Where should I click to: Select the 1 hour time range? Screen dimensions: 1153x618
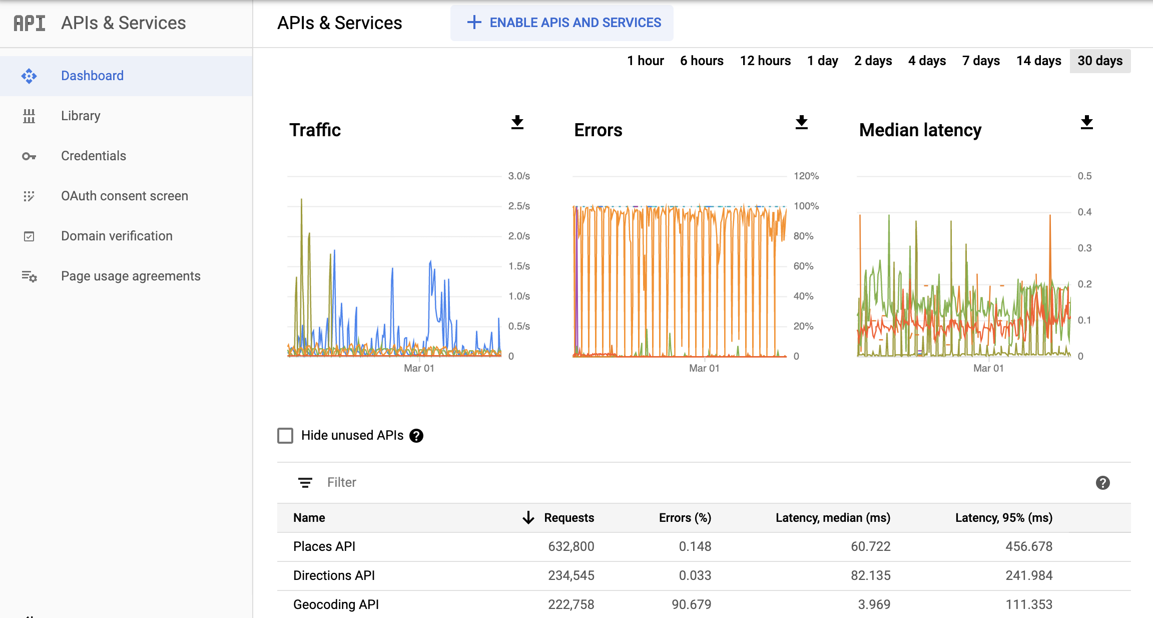[644, 60]
